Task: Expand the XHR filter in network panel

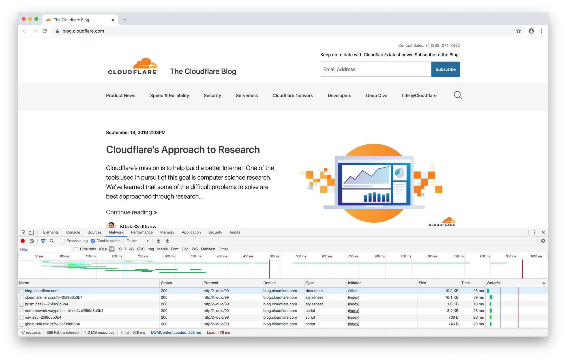Action: (x=122, y=249)
